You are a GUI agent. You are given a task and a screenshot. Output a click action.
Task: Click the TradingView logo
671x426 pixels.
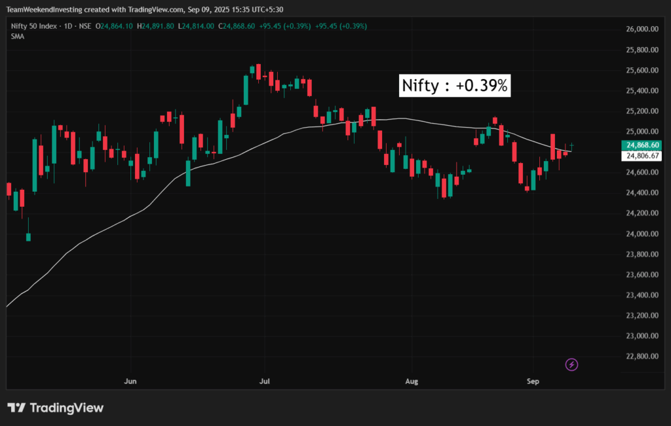[56, 408]
